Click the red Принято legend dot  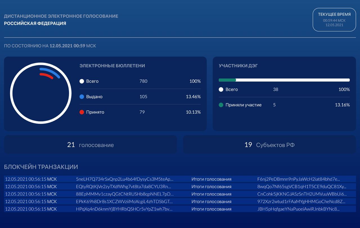(x=82, y=112)
